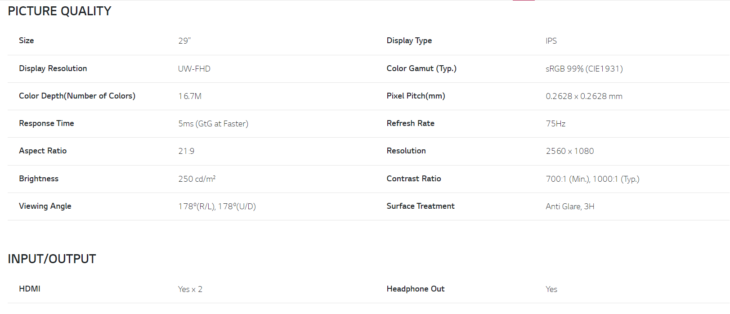Select the Aspect Ratio label
730x314 pixels.
tap(43, 151)
